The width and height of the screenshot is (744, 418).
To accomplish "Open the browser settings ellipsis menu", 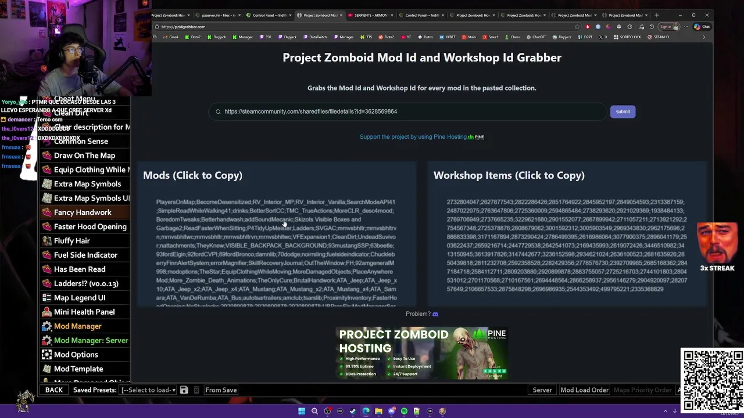I will [x=685, y=27].
